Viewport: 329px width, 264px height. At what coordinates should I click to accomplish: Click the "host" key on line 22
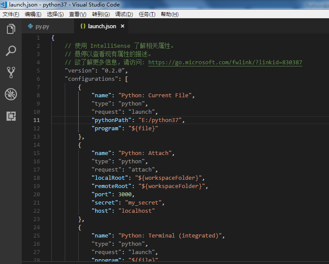(101, 211)
